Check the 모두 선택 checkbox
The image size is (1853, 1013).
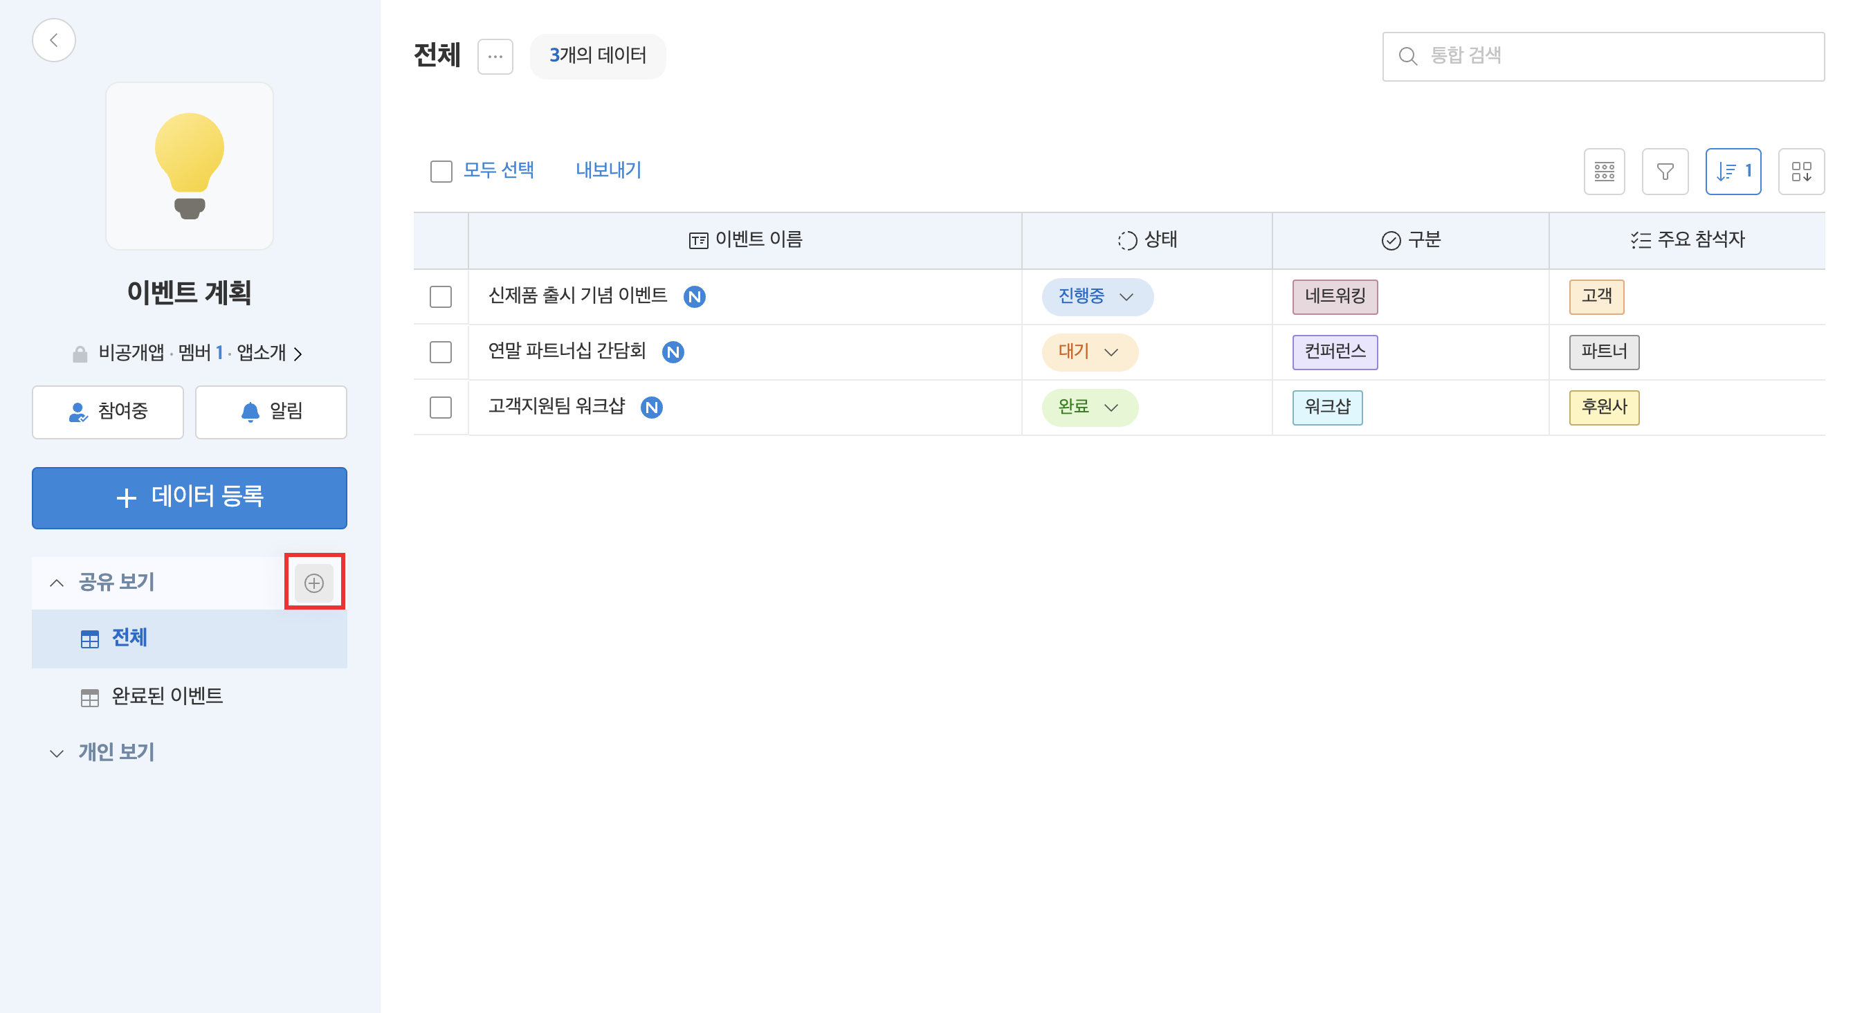441,171
